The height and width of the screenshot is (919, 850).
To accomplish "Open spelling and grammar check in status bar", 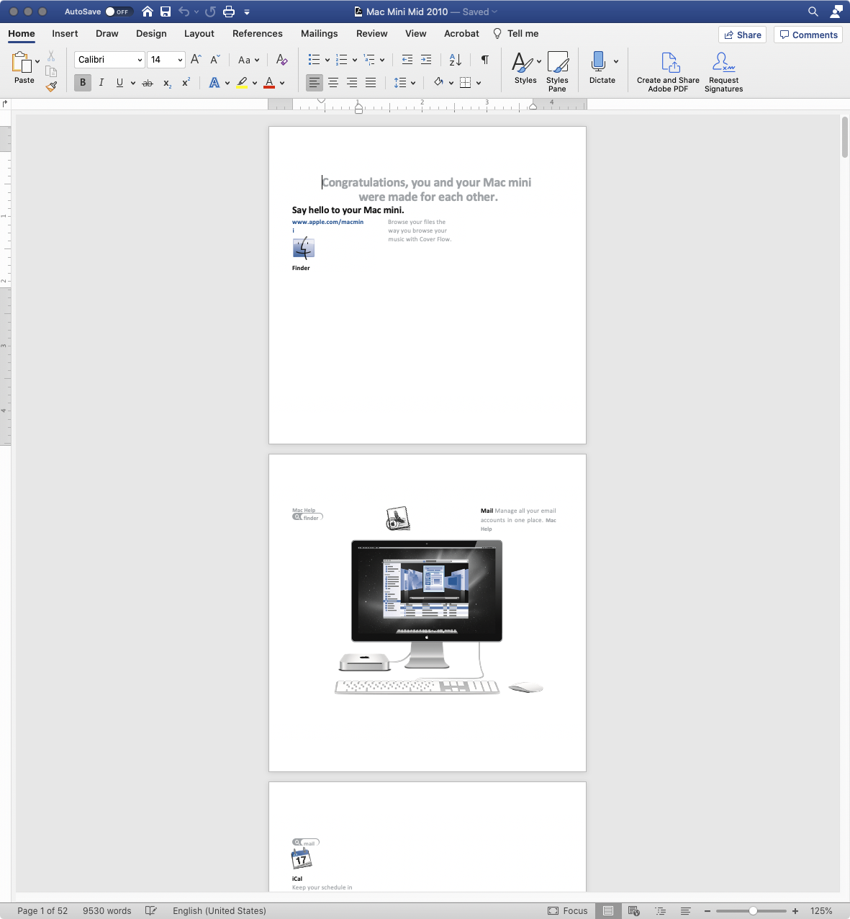I will [x=151, y=910].
